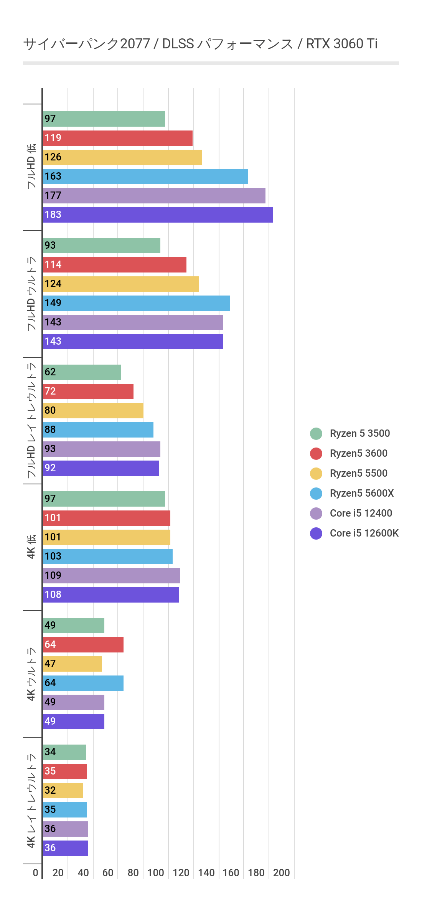
Task: Click the 32 fps yellow bar
Action: pyautogui.click(x=63, y=791)
